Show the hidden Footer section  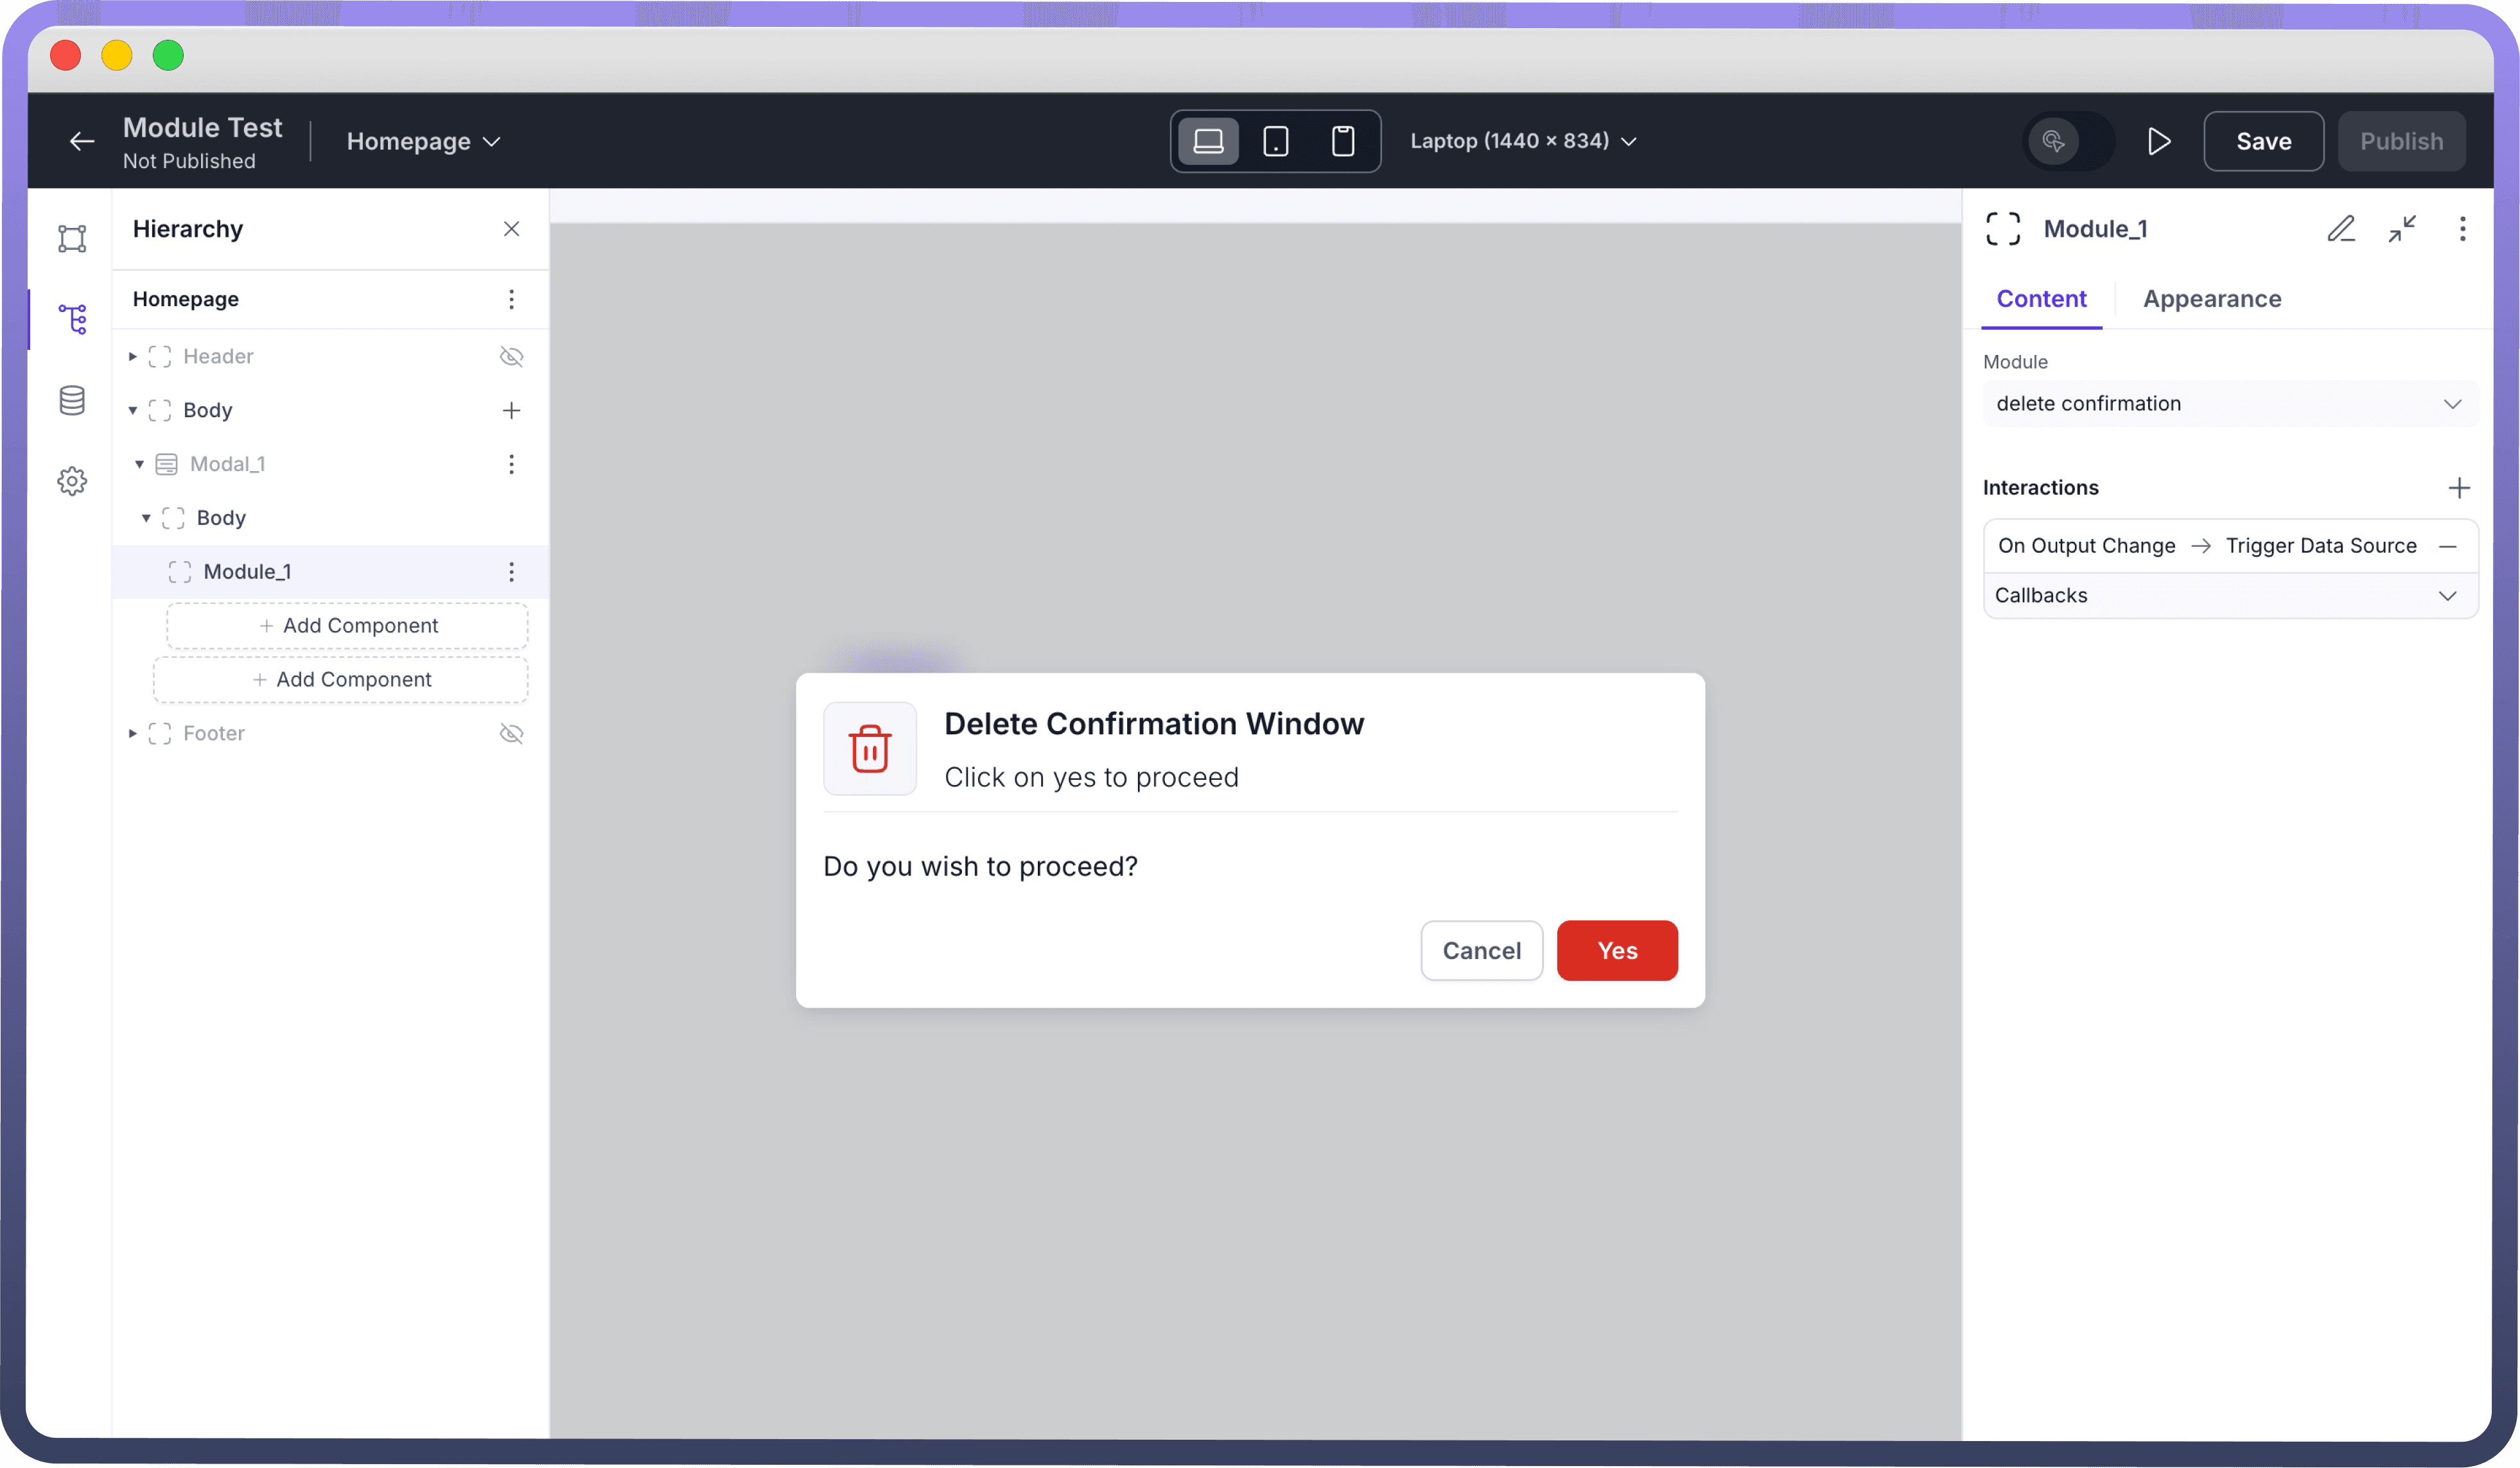coord(511,734)
